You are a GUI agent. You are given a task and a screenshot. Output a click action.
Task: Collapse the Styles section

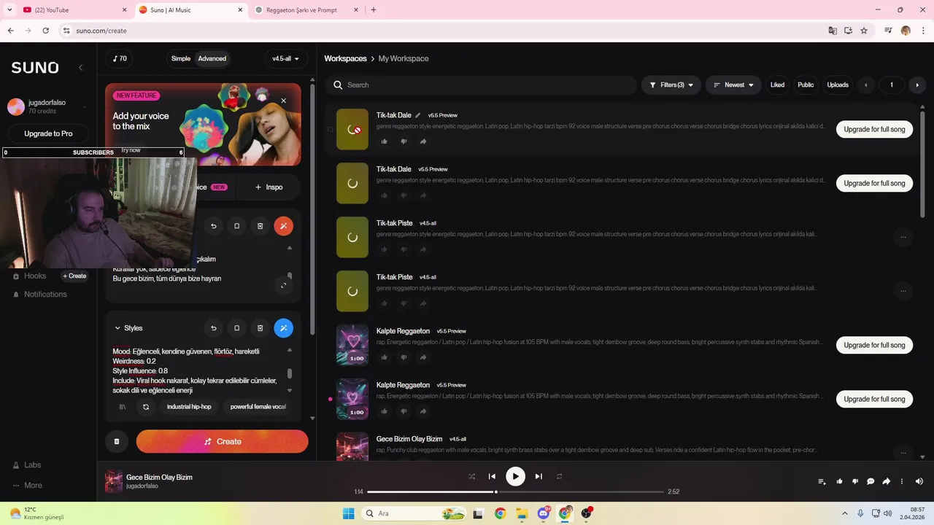coord(117,328)
